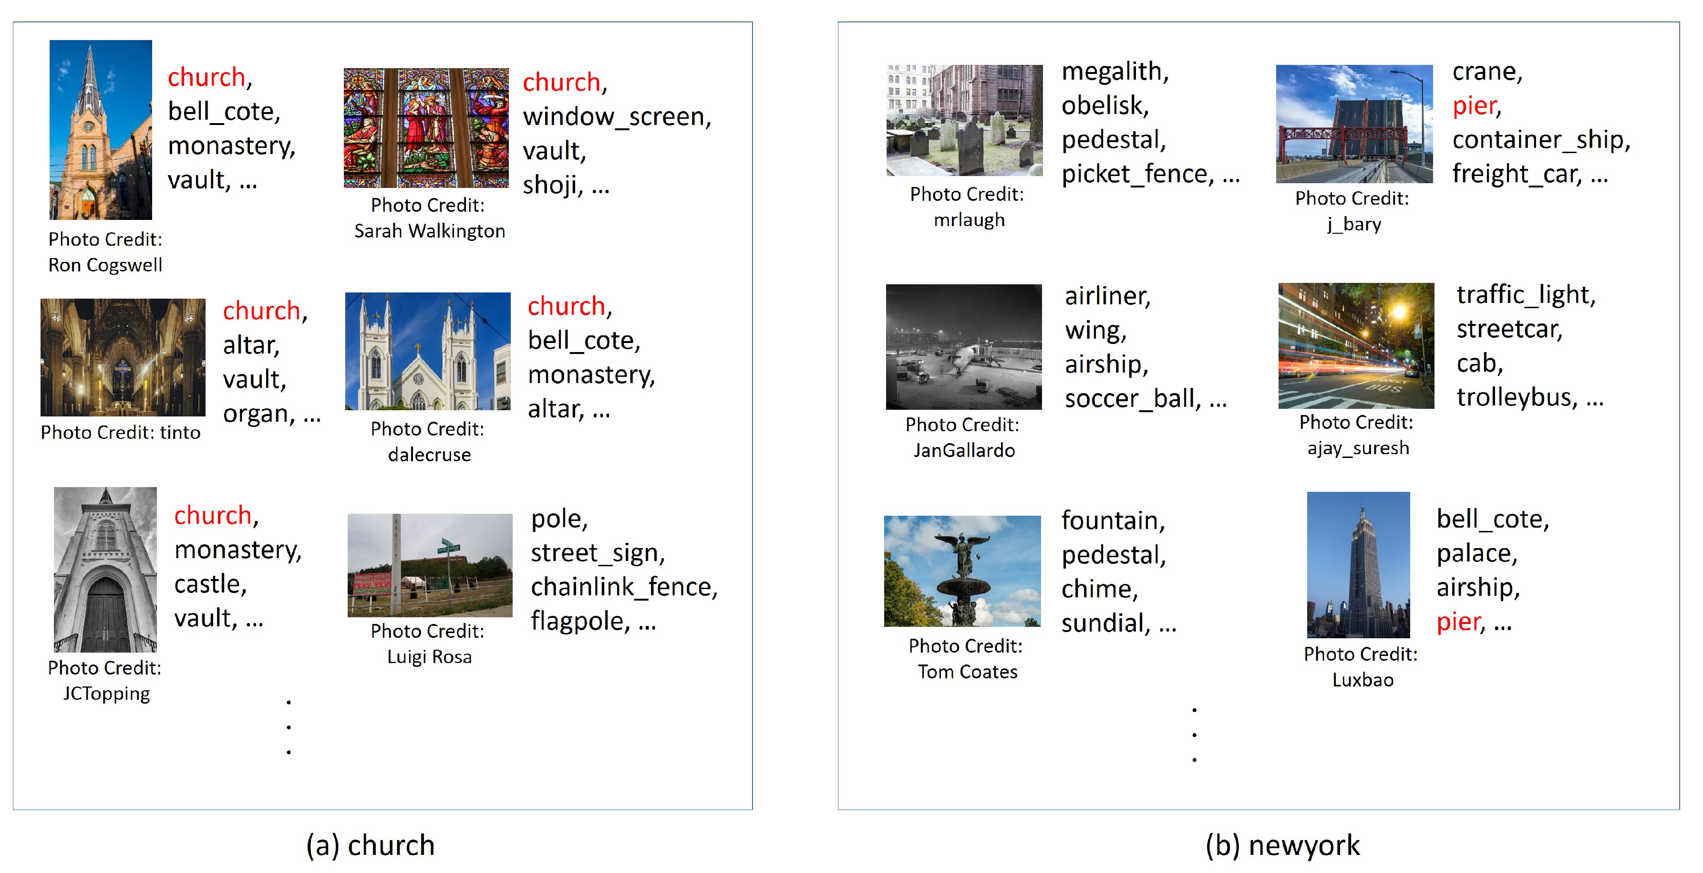Click the '(b) newyork' caption
This screenshot has height=873, width=1703.
point(1282,845)
